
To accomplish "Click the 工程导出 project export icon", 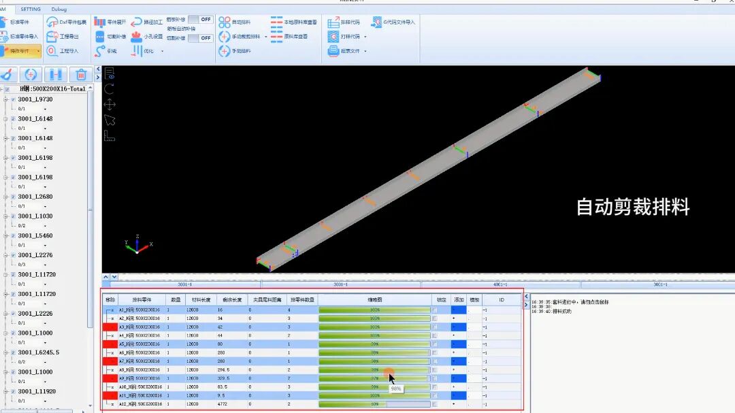I will click(x=52, y=36).
